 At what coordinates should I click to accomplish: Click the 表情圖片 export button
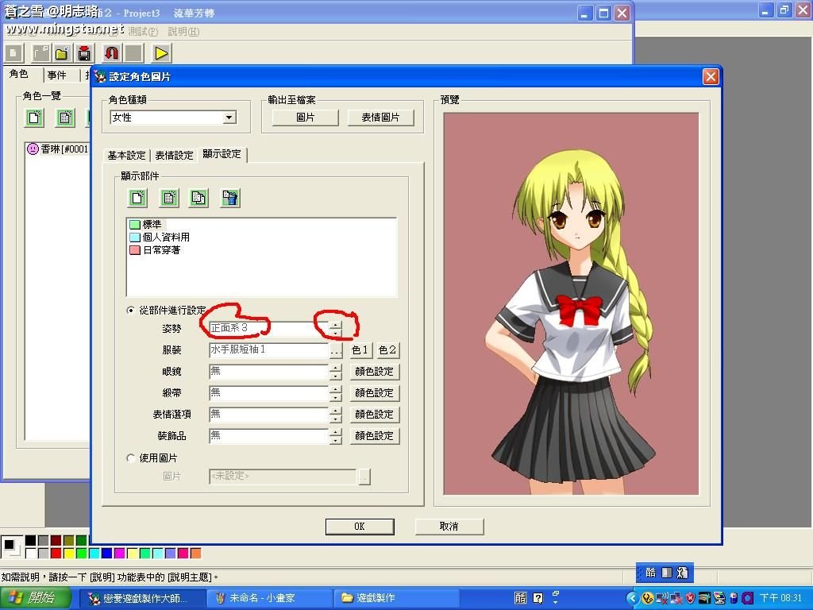click(380, 118)
